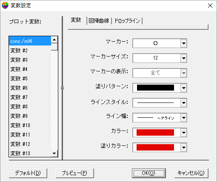This screenshot has width=217, height=182.
Task: Confirm with the OK(O) button
Action: pyautogui.click(x=149, y=173)
